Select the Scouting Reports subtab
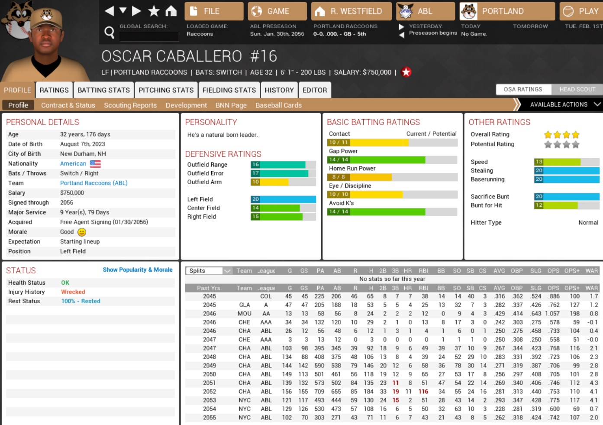This screenshot has height=425, width=603. [130, 105]
